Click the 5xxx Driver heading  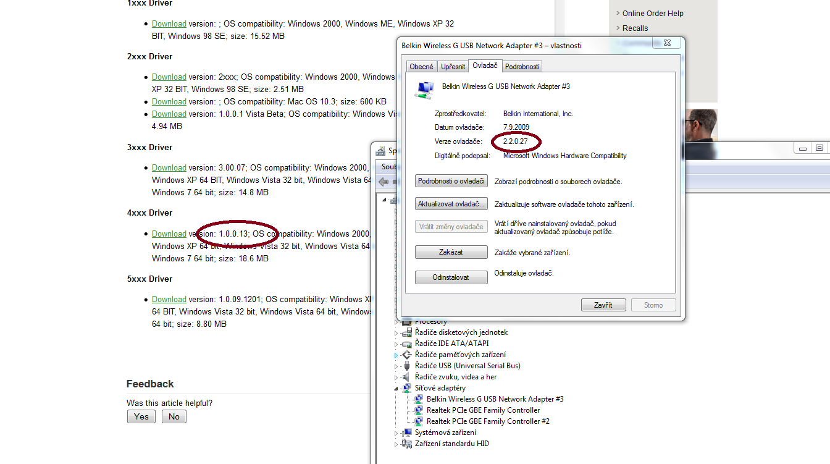149,279
